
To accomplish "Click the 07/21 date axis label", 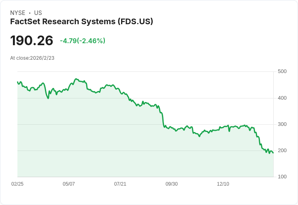I will point(120,184).
